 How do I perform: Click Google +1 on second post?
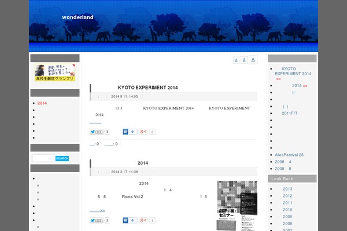[143, 221]
